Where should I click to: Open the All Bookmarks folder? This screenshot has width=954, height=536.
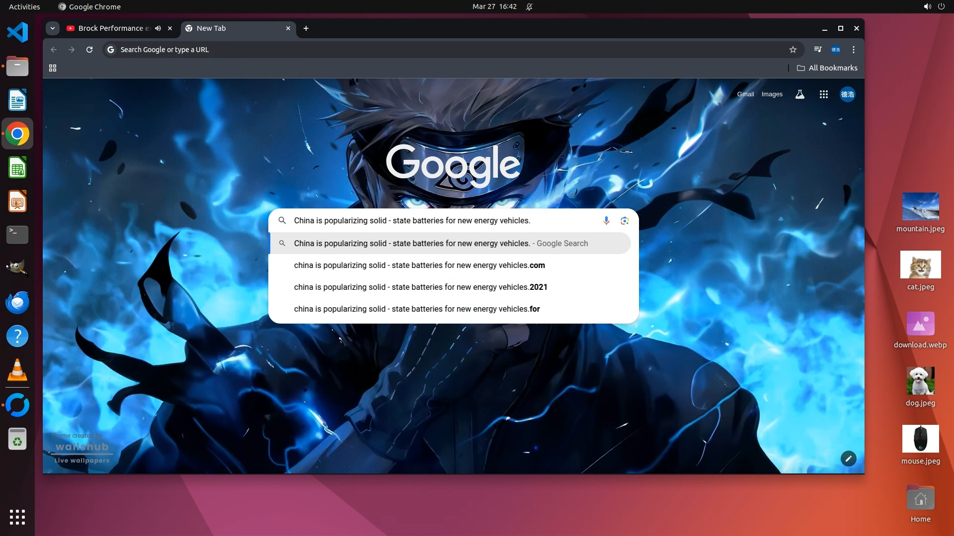[x=827, y=68]
